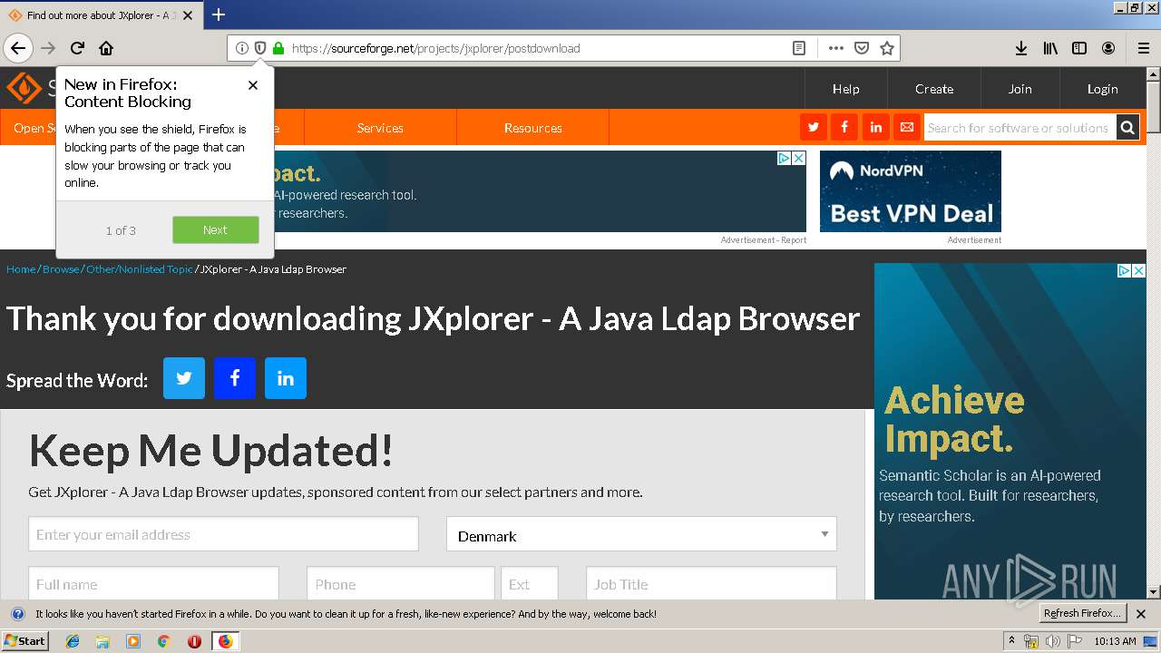1161x653 pixels.
Task: Open Opera from the taskbar
Action: (x=194, y=641)
